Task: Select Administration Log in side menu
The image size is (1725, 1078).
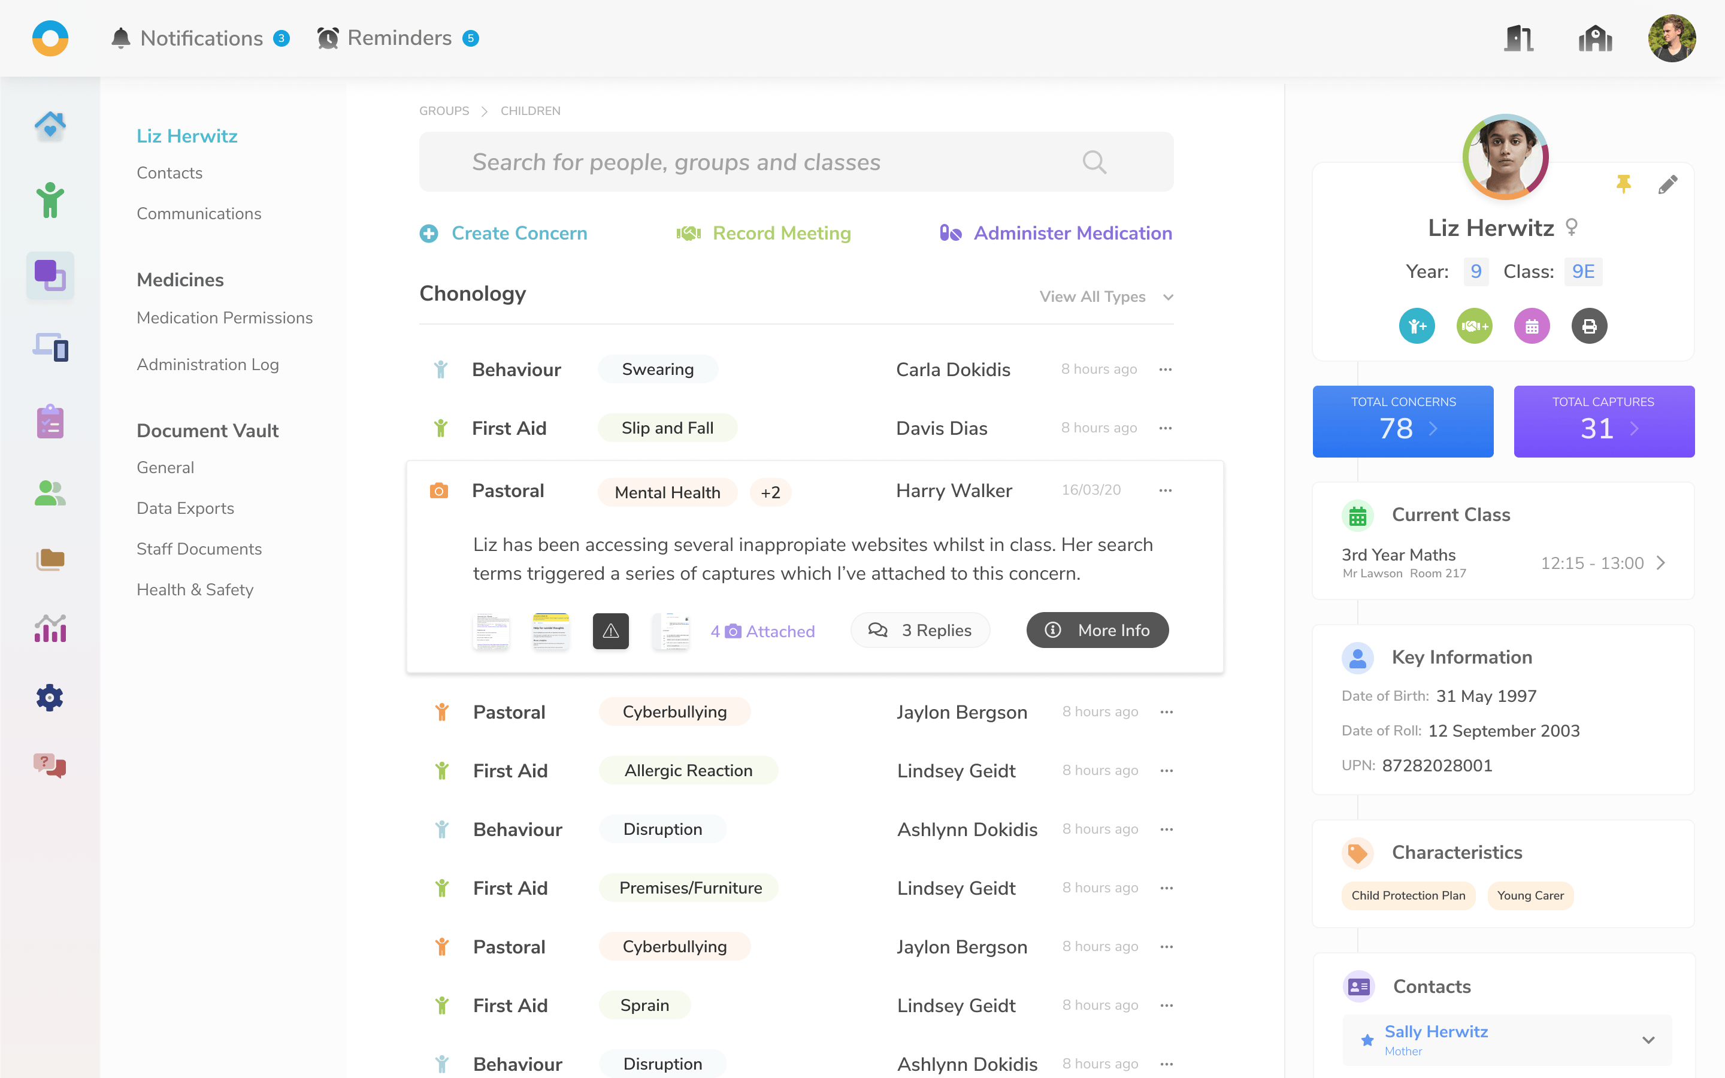Action: tap(207, 364)
